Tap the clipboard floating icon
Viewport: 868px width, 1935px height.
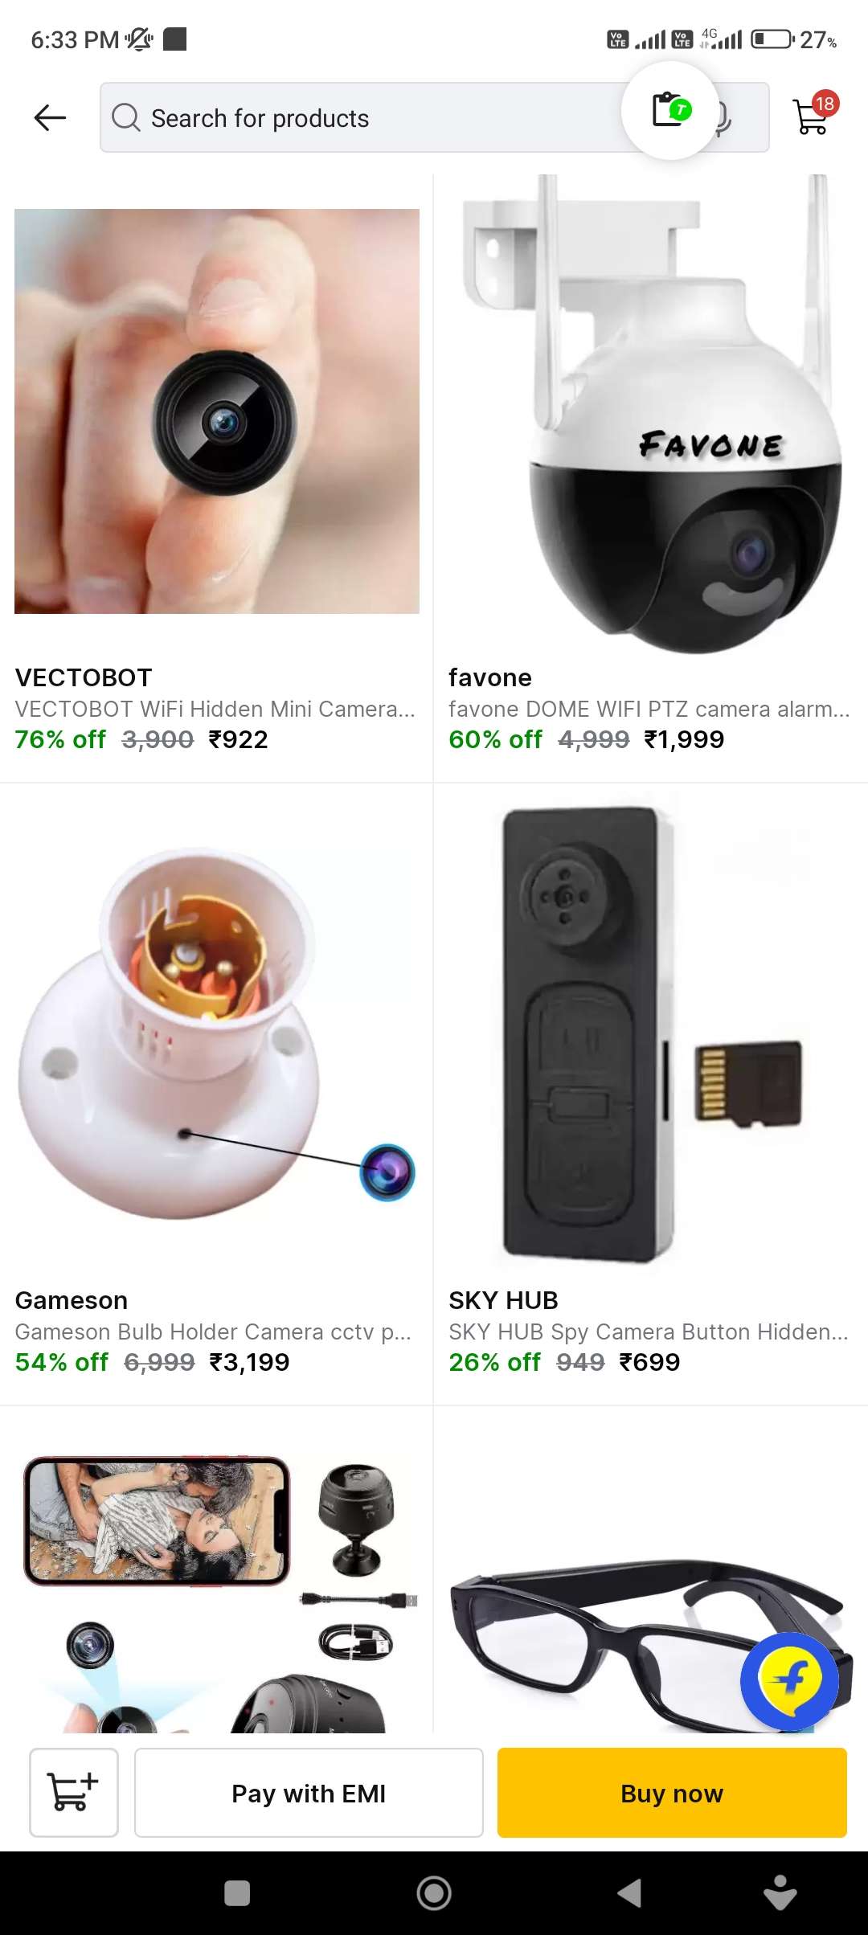[670, 111]
